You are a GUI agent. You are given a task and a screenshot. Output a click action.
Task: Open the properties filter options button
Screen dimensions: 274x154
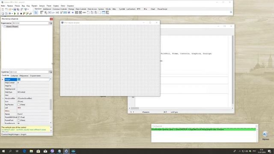point(51,72)
